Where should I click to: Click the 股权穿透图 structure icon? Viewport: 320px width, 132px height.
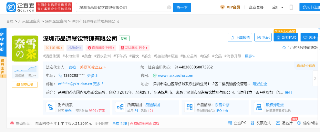(x=259, y=107)
